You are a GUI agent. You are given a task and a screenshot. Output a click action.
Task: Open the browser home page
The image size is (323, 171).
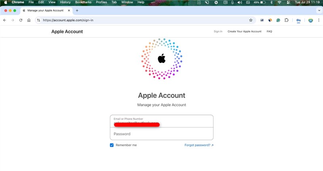tap(29, 20)
